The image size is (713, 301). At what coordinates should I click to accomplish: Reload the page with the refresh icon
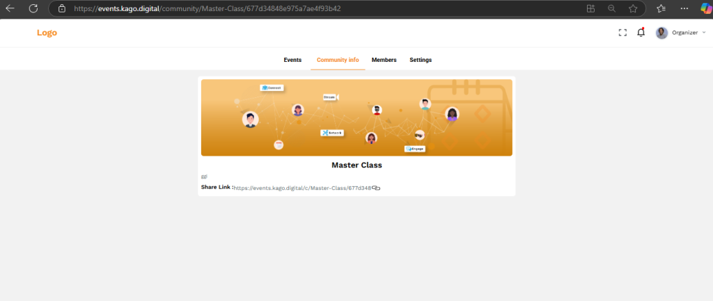pyautogui.click(x=33, y=8)
